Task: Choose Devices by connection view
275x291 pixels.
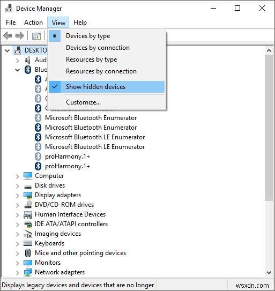Action: 107,48
